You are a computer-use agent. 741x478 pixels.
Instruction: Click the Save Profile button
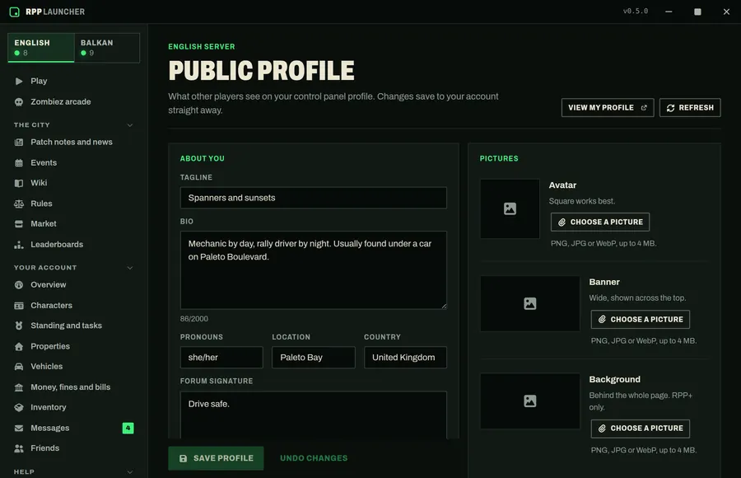click(x=216, y=458)
